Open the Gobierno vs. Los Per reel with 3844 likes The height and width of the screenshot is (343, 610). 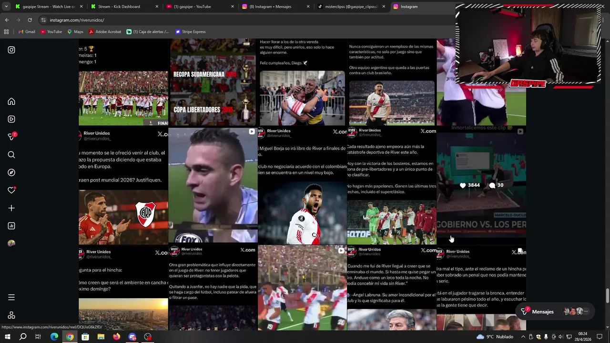coord(481,185)
